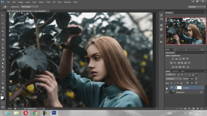
Task: Select the Move tool
Action: click(x=3, y=15)
